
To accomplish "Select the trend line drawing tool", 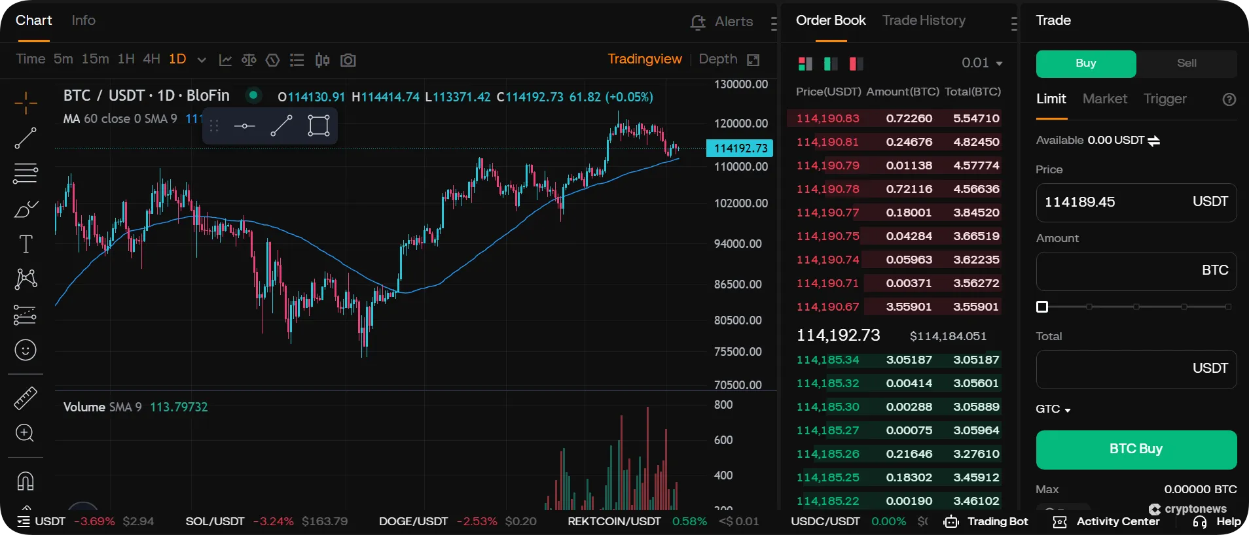I will point(26,138).
